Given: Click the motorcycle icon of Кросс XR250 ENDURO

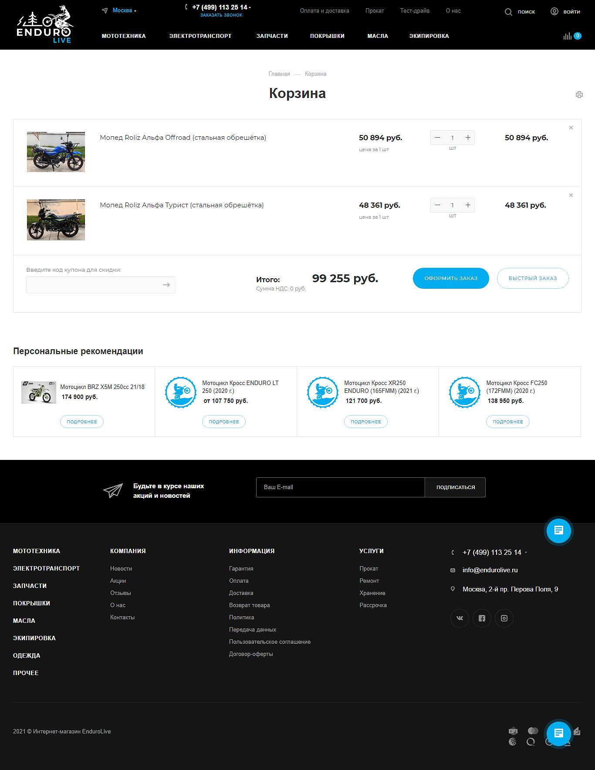Looking at the screenshot, I should click(323, 392).
